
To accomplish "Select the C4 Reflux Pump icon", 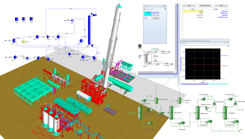I will (207, 108).
